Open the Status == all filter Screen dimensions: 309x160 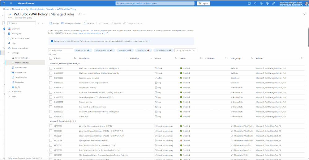coord(143,50)
